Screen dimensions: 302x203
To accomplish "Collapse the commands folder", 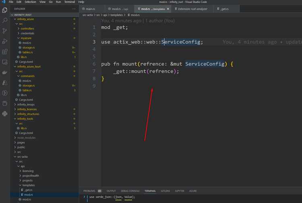I will (19, 76).
